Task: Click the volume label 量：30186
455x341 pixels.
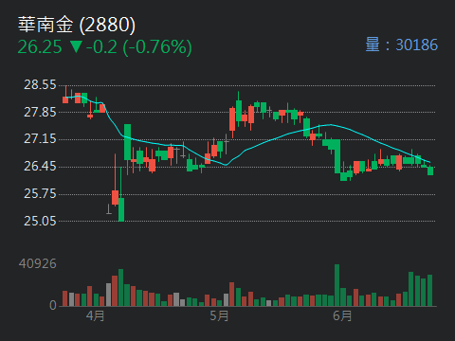Action: [x=402, y=45]
